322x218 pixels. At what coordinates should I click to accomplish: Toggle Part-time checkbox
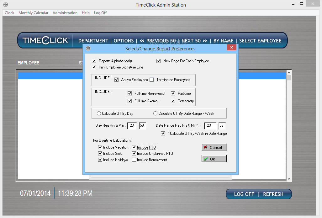pyautogui.click(x=173, y=94)
